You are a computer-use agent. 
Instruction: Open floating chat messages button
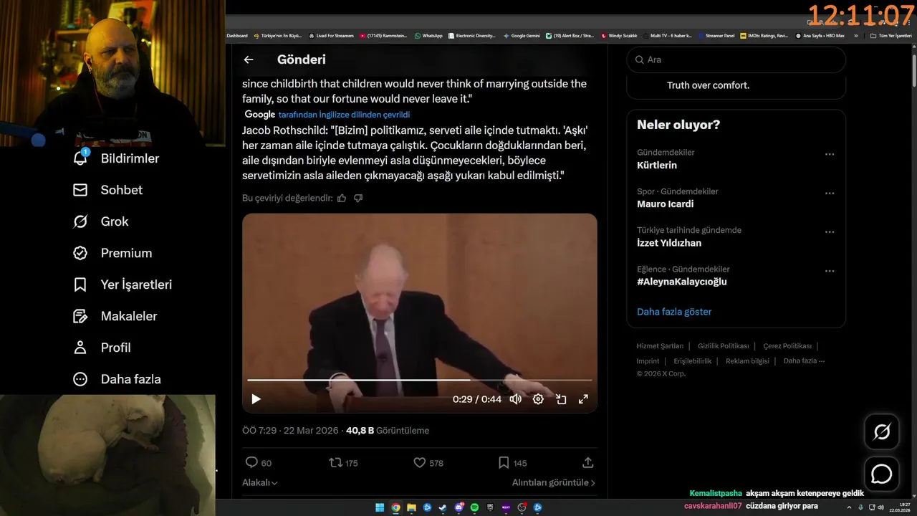coord(882,474)
